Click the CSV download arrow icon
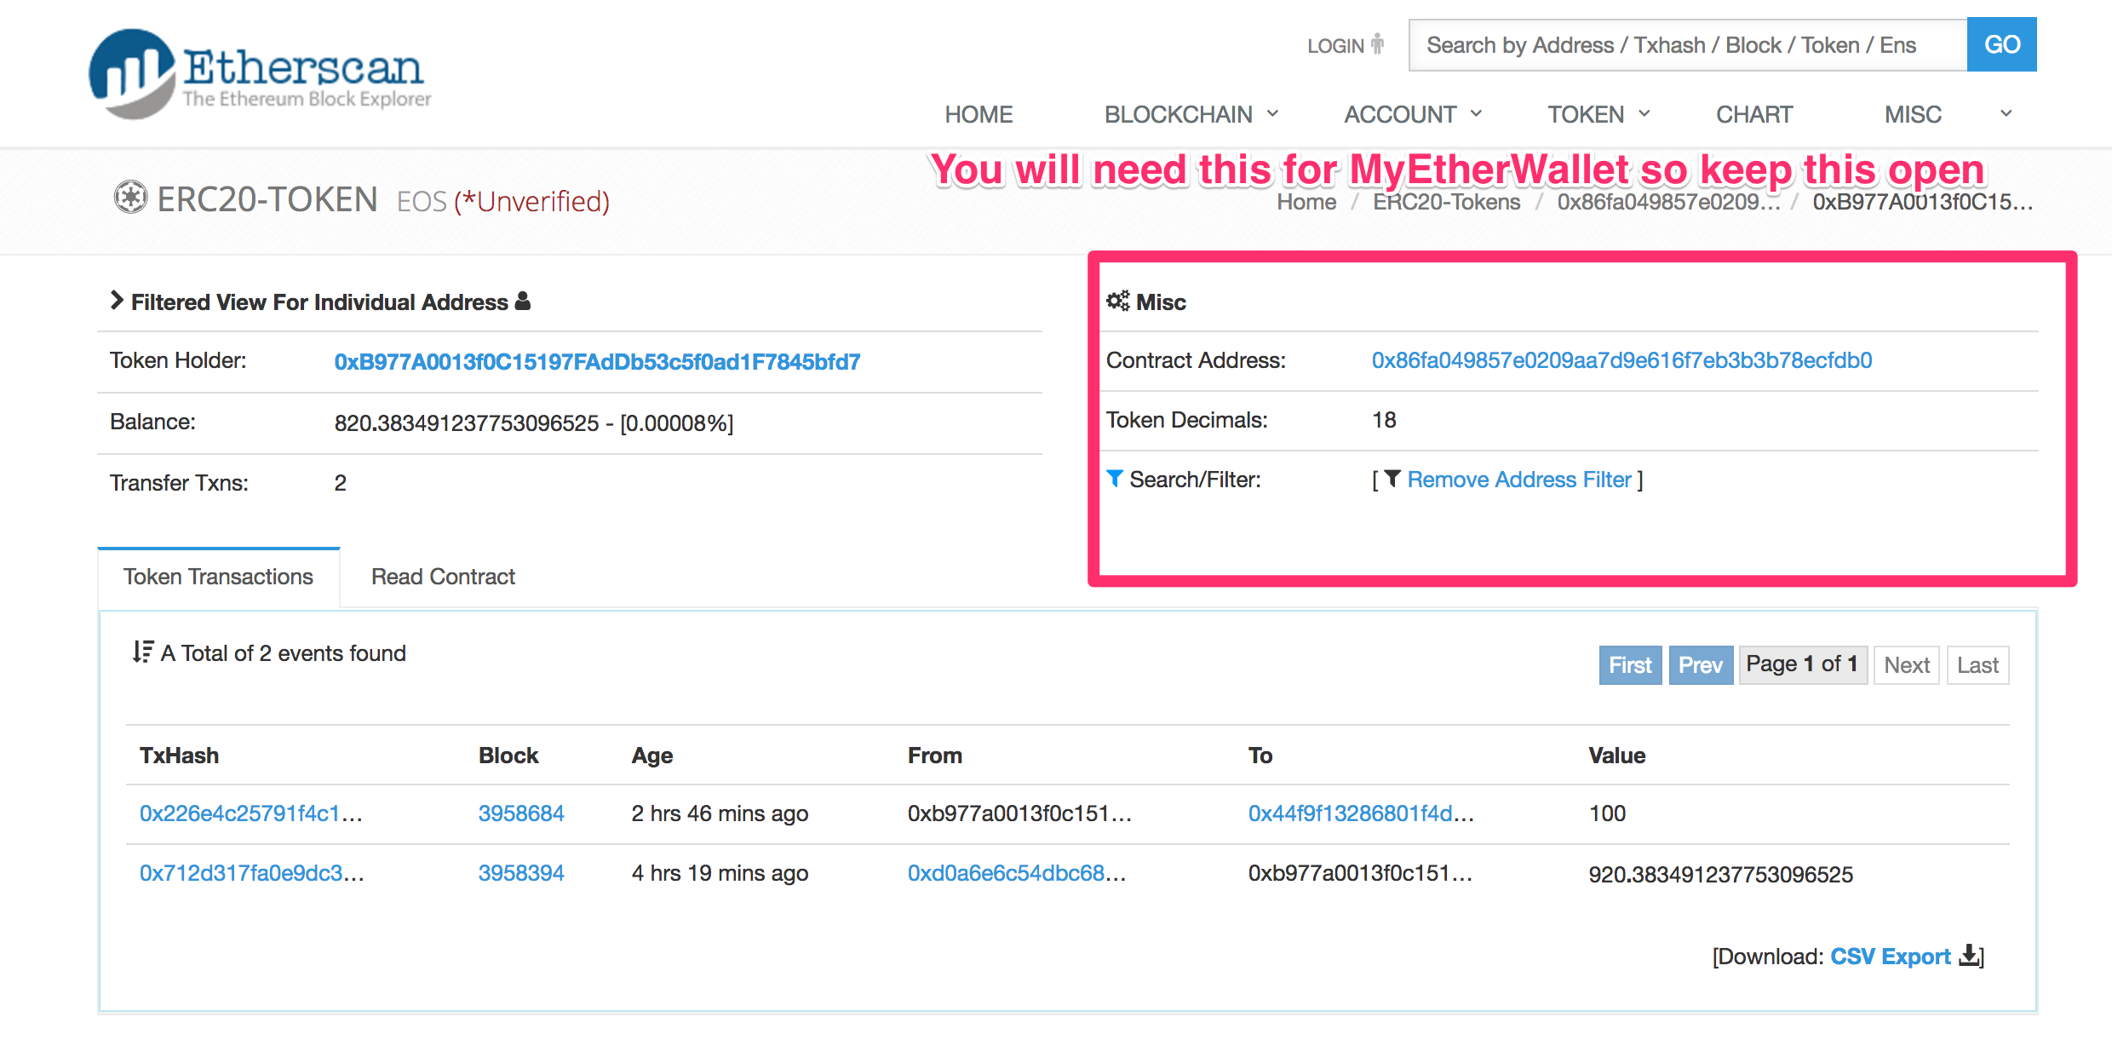 (1969, 955)
